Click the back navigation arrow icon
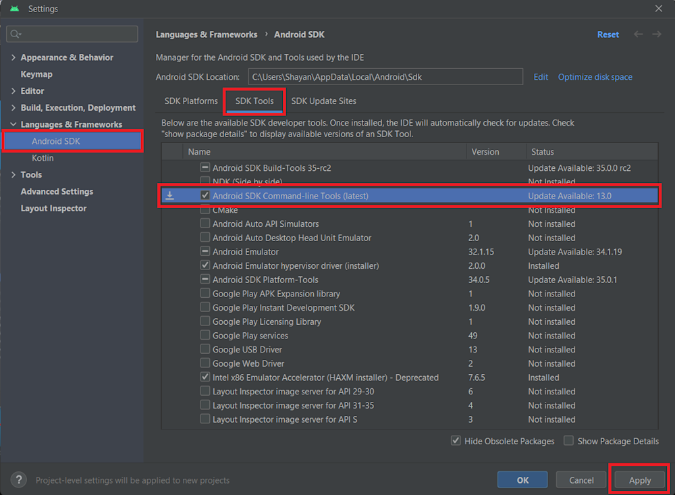Image resolution: width=675 pixels, height=495 pixels. click(x=638, y=34)
